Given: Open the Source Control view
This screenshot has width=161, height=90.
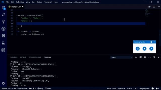Looking at the screenshot, I should coord(3,22).
